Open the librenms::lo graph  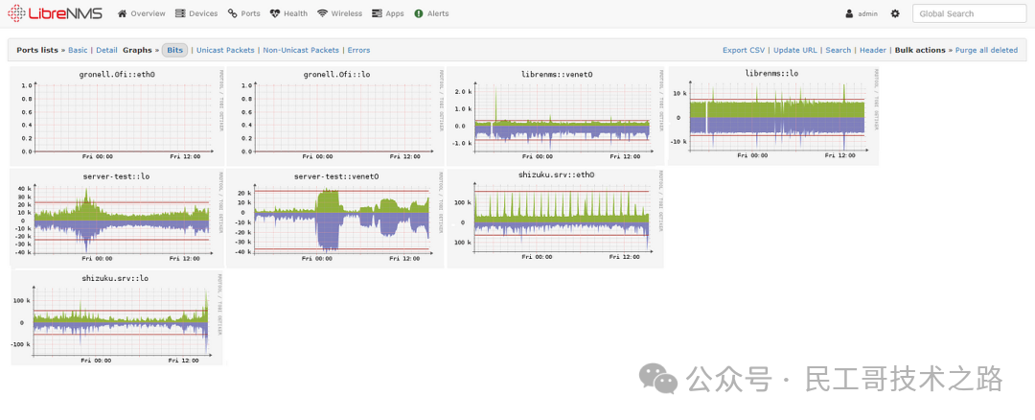[773, 116]
